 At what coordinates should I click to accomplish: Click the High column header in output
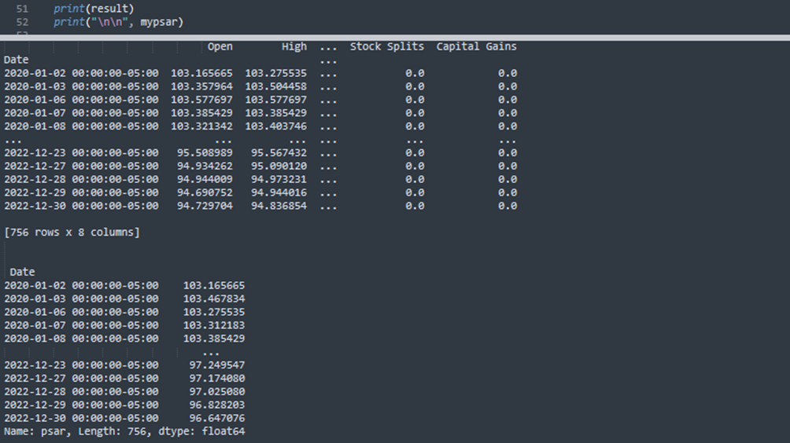pyautogui.click(x=293, y=46)
